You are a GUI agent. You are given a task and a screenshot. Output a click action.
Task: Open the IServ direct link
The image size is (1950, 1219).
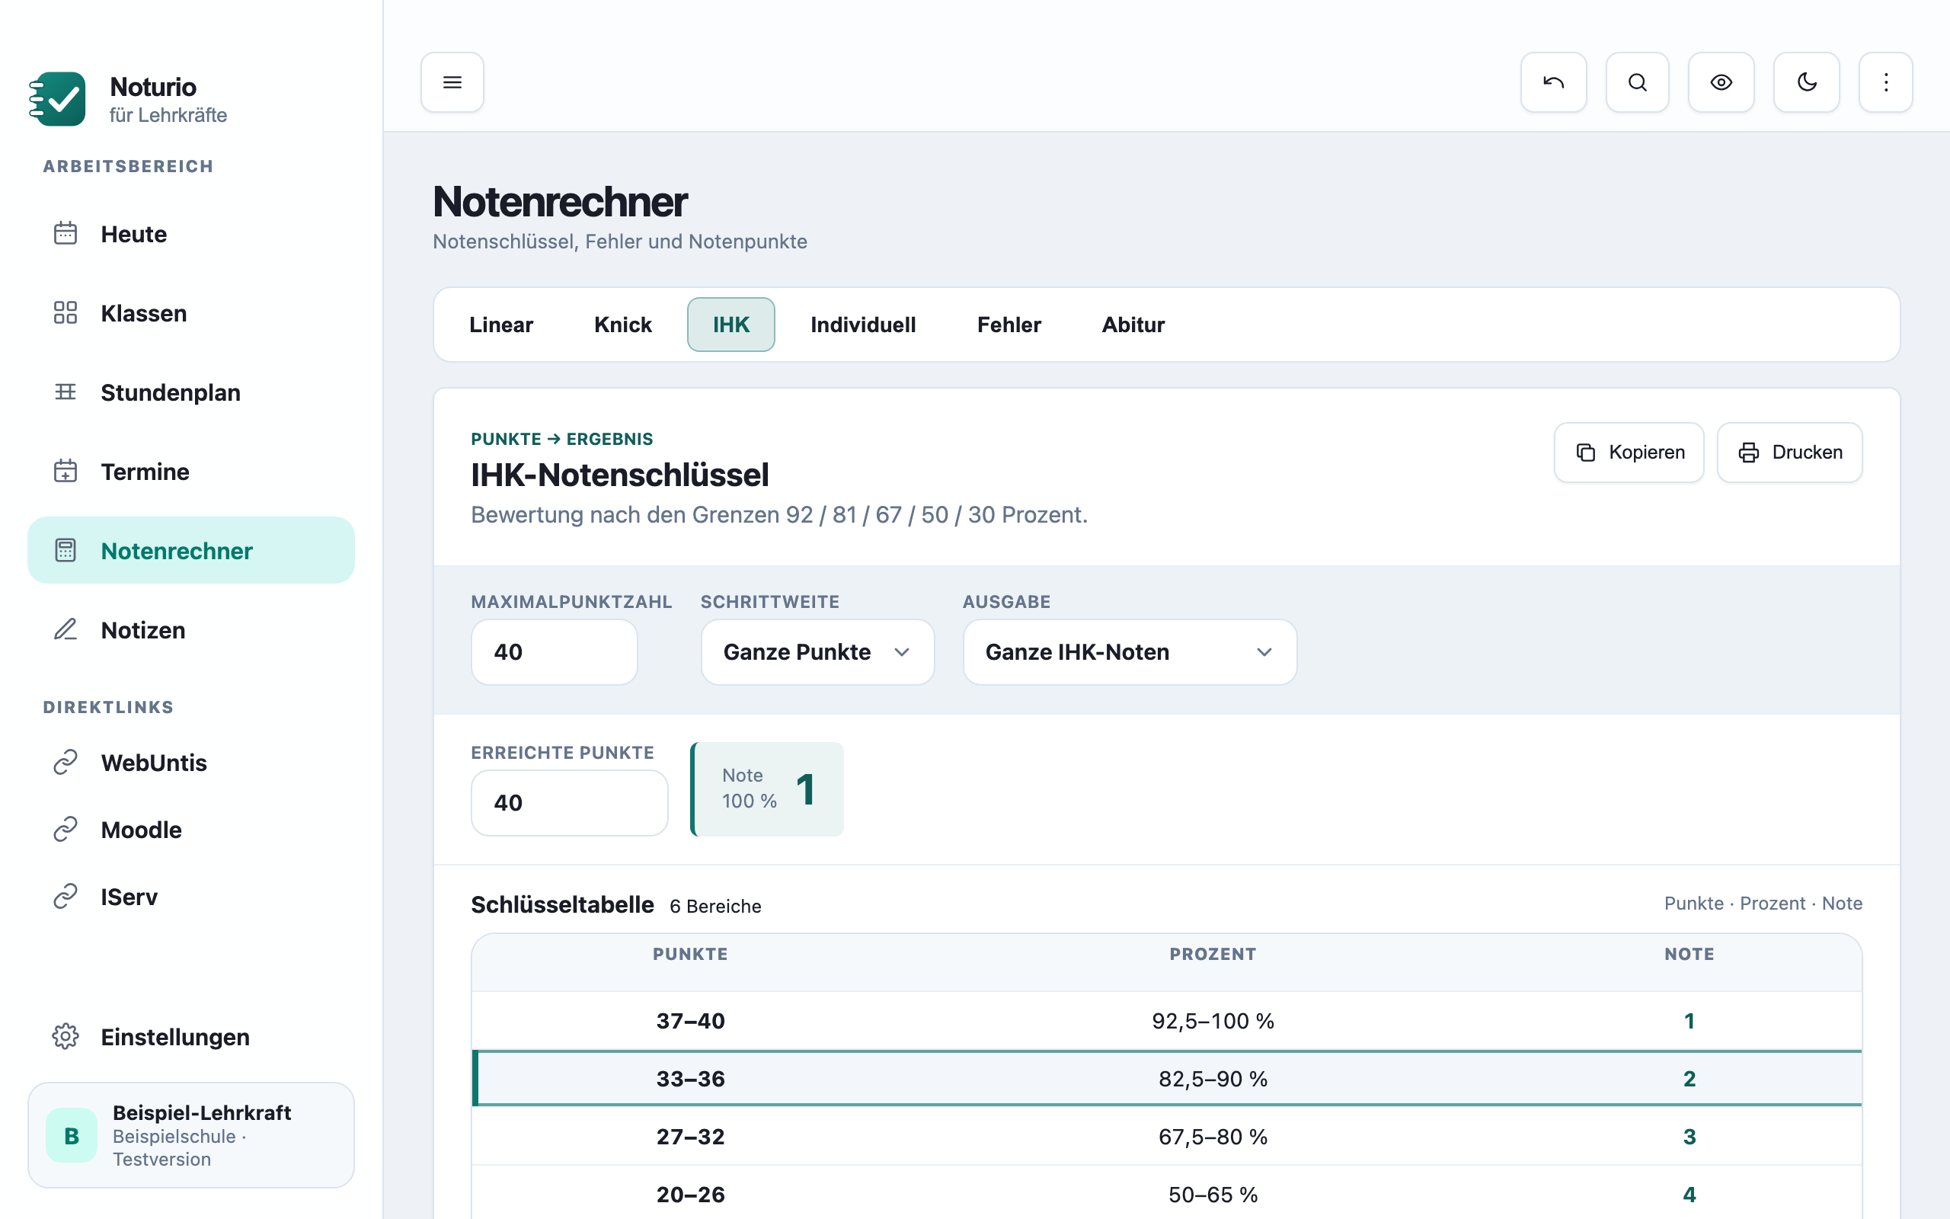(x=191, y=897)
